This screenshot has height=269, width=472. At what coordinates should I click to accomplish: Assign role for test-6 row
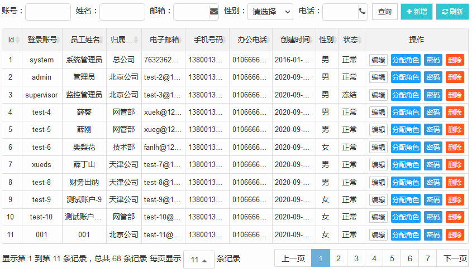(x=406, y=147)
